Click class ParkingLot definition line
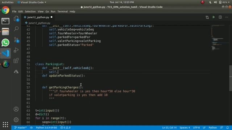The width and height of the screenshot is (232, 130). pyautogui.click(x=50, y=64)
